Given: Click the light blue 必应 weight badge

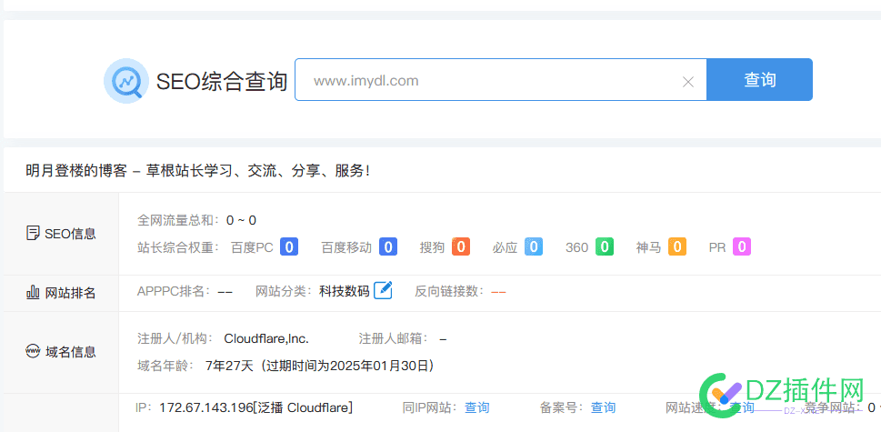Looking at the screenshot, I should pyautogui.click(x=534, y=246).
